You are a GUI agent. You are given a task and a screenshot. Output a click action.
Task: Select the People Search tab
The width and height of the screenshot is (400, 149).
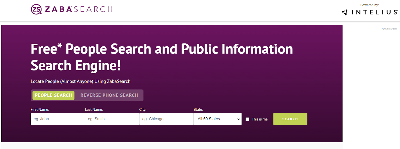point(53,95)
